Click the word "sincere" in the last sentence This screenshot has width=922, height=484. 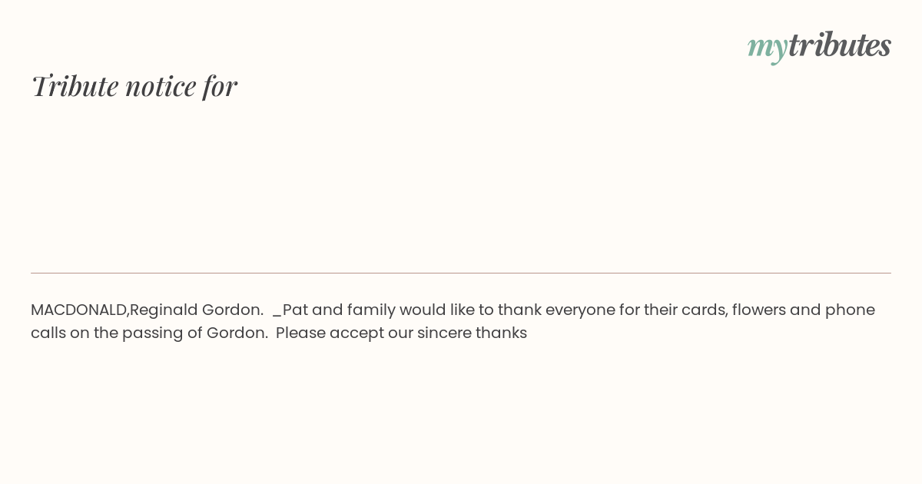(444, 333)
